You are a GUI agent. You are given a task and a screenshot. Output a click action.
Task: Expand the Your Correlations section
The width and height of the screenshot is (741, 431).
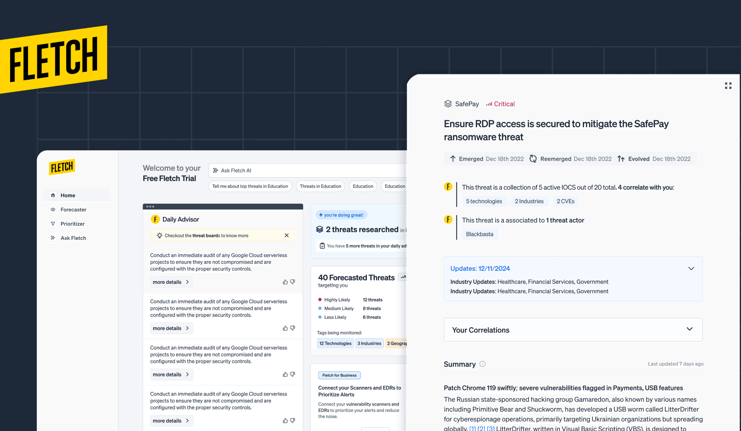690,329
